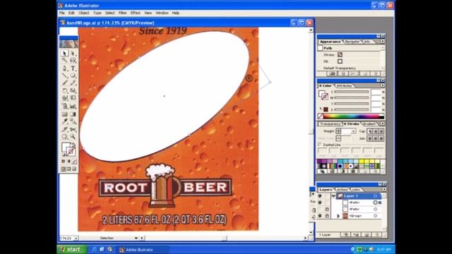Click Delete Selection trash in Layers panel
The image size is (452, 254).
(377, 235)
